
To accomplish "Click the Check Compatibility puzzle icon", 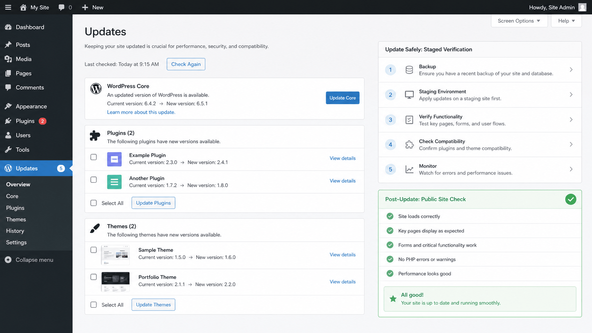I will pos(409,144).
